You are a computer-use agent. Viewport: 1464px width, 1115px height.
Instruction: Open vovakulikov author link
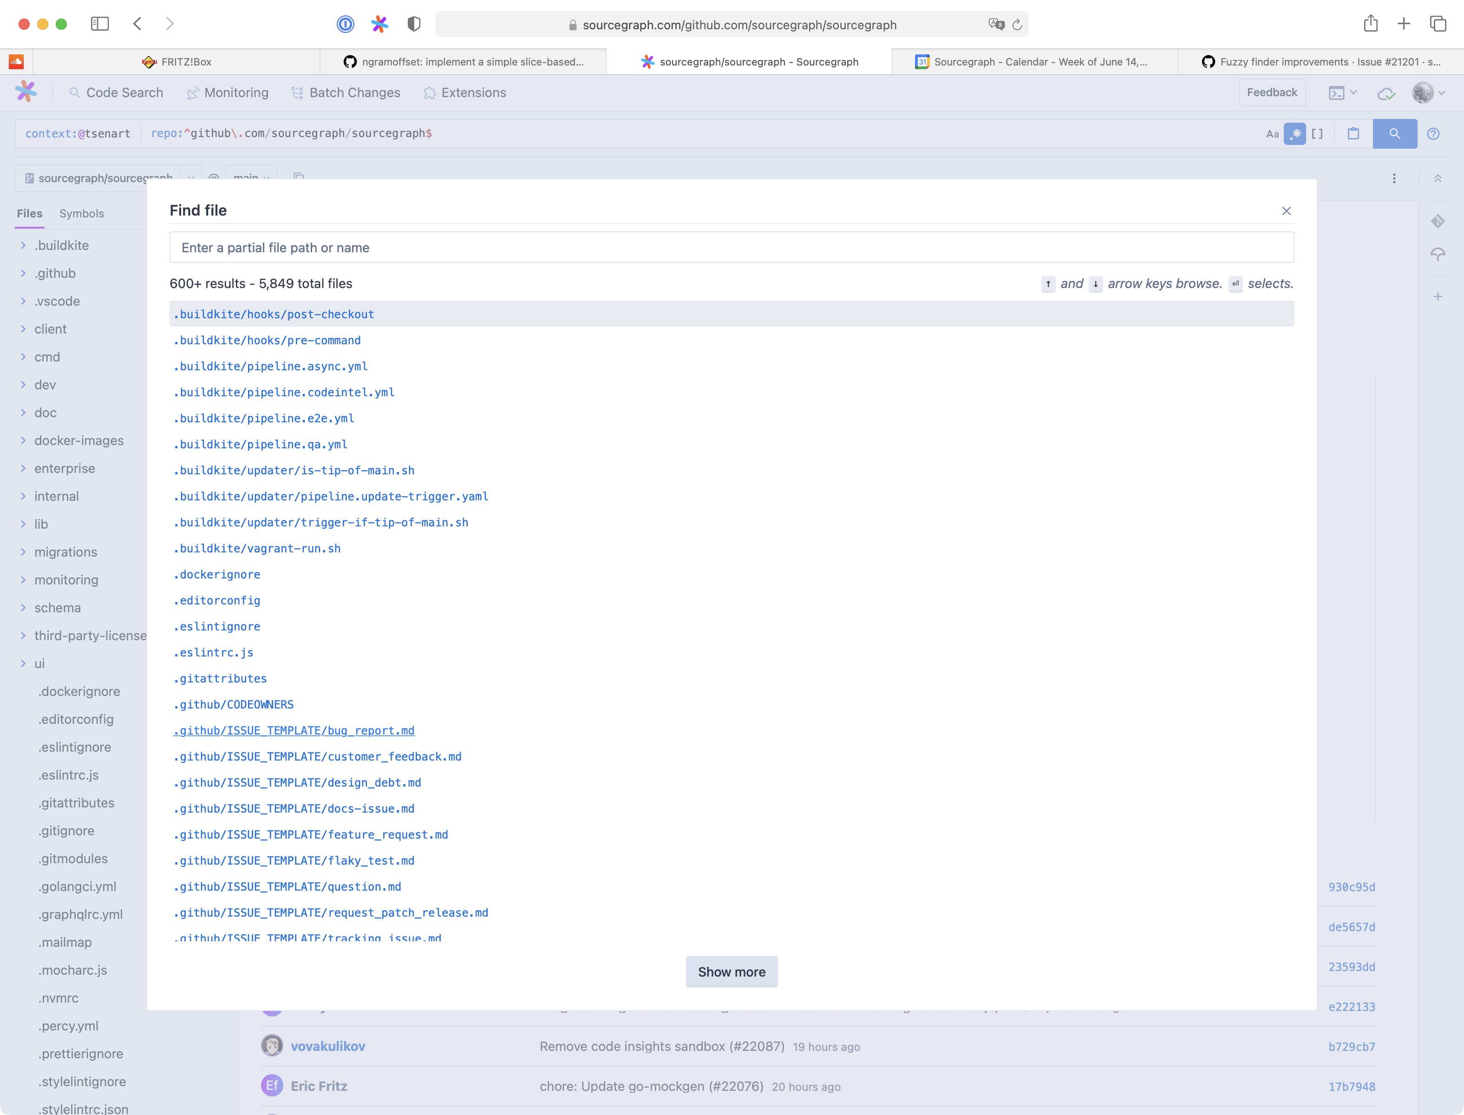[x=328, y=1046]
